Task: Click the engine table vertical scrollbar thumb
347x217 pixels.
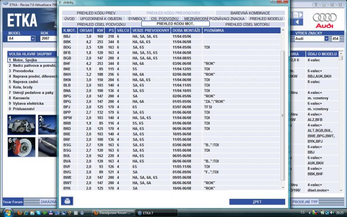Action: tap(283, 116)
